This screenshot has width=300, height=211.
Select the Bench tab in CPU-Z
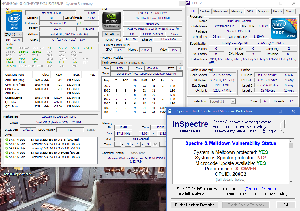point(277,11)
